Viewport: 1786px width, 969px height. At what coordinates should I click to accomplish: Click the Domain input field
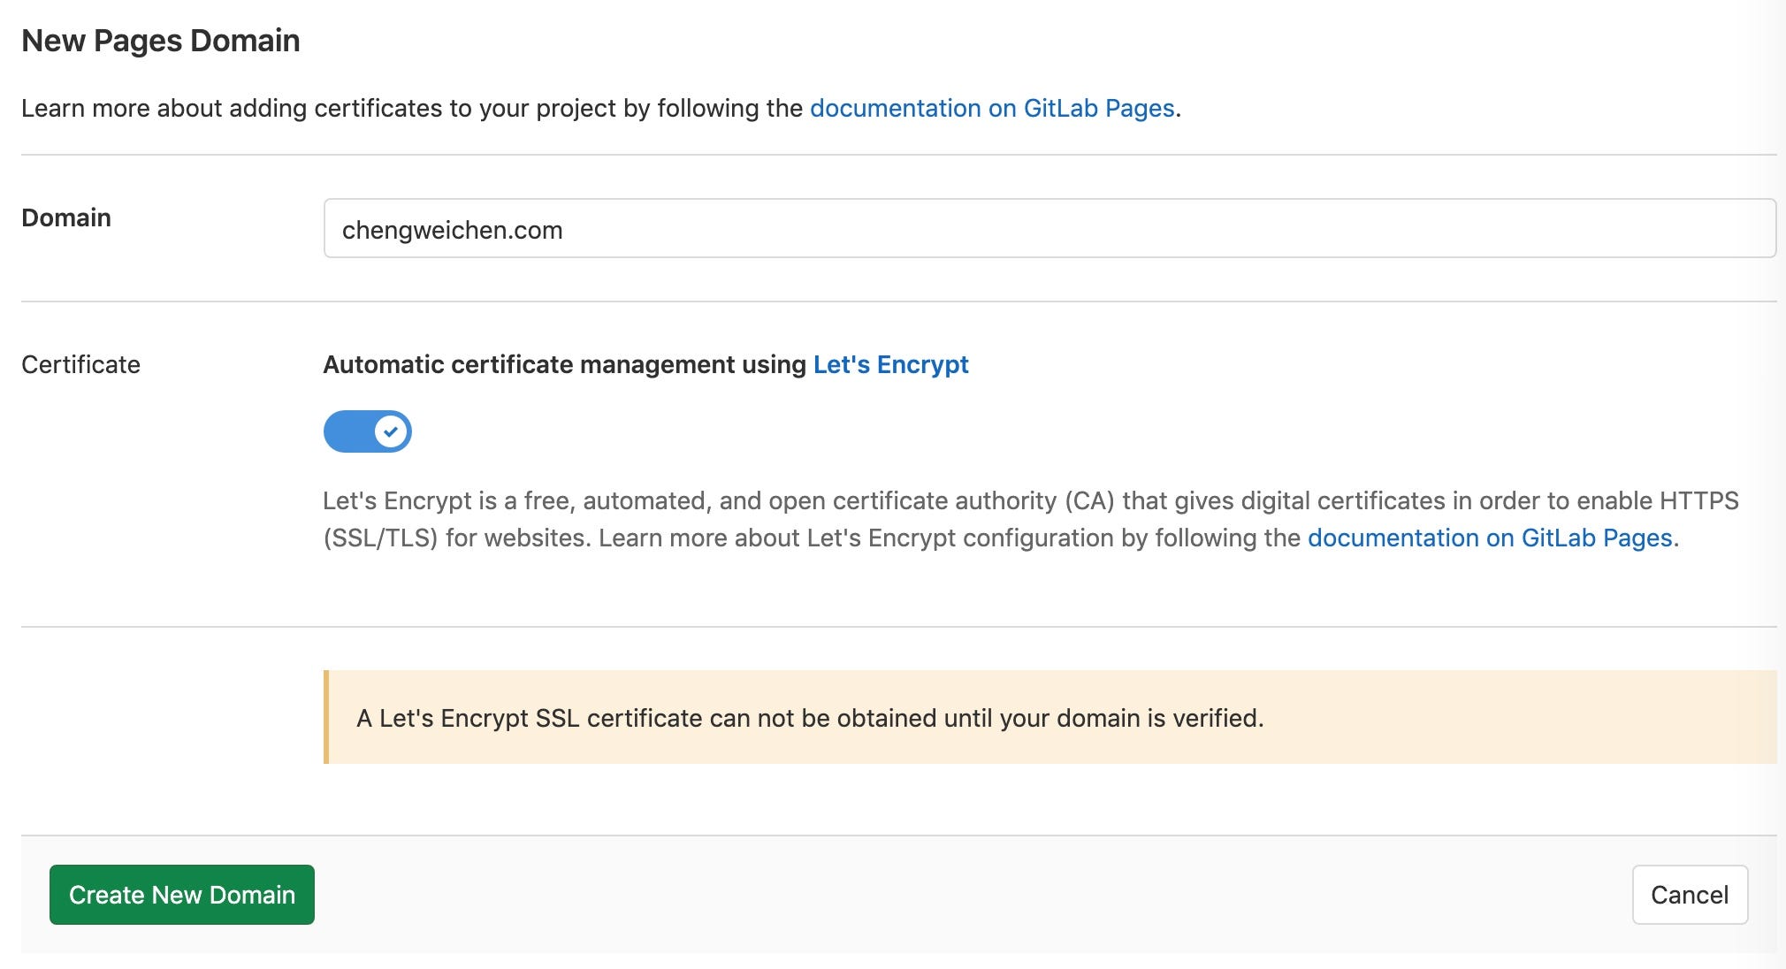click(x=1049, y=229)
